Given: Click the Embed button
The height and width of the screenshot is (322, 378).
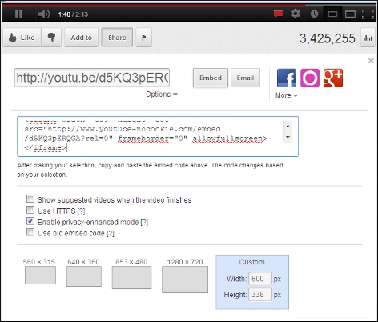Looking at the screenshot, I should [x=211, y=78].
